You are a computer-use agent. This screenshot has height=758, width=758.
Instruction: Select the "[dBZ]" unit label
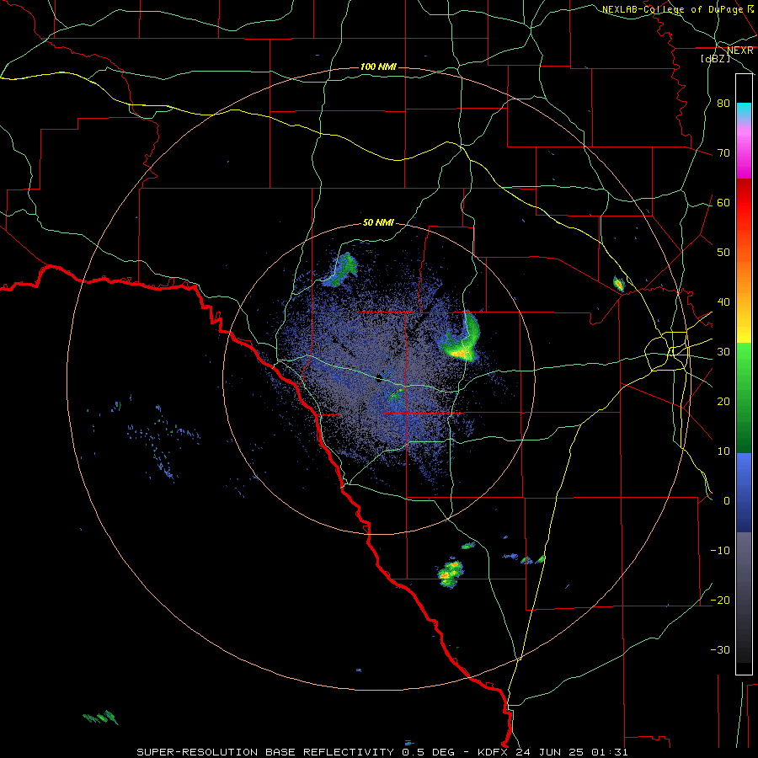point(715,58)
